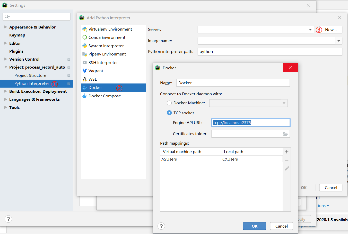Open help from the Docker dialog
Screen dimensions: 348x234
tap(161, 226)
